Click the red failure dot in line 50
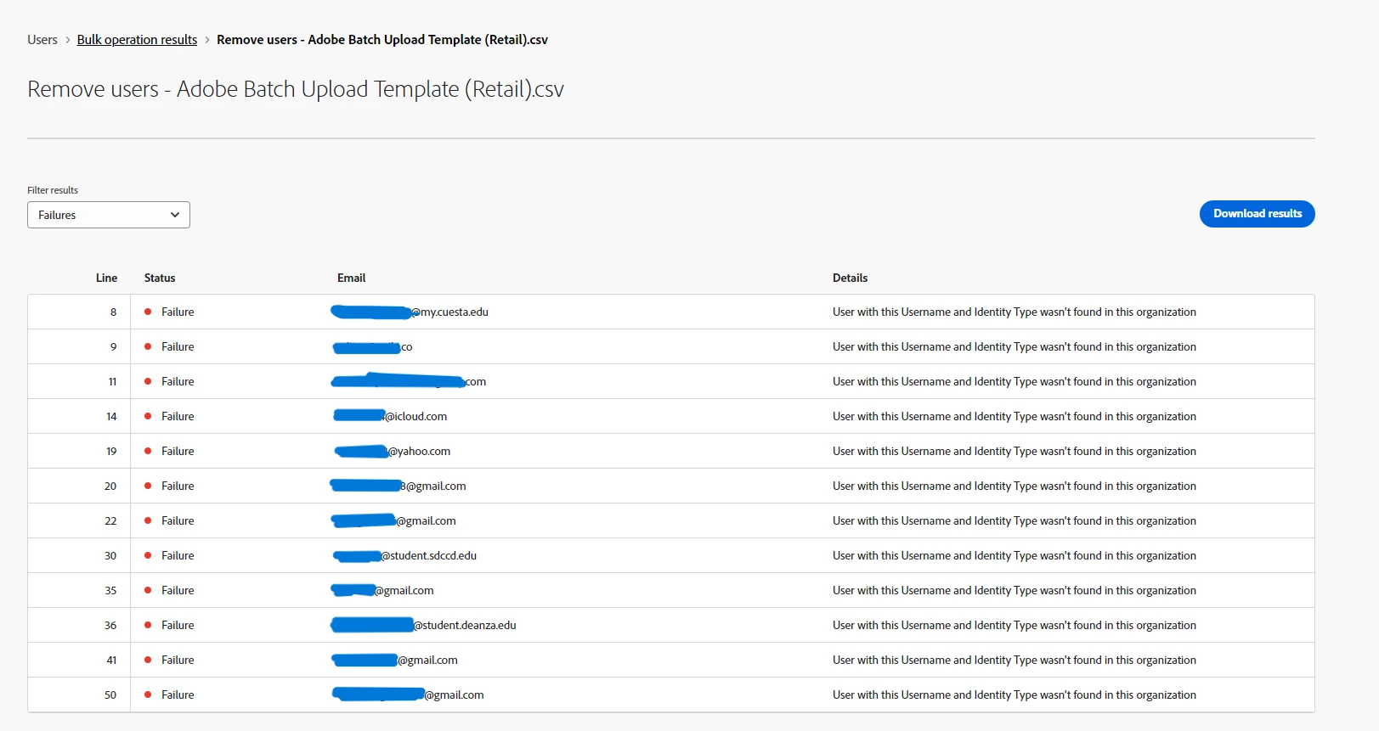 pyautogui.click(x=148, y=694)
